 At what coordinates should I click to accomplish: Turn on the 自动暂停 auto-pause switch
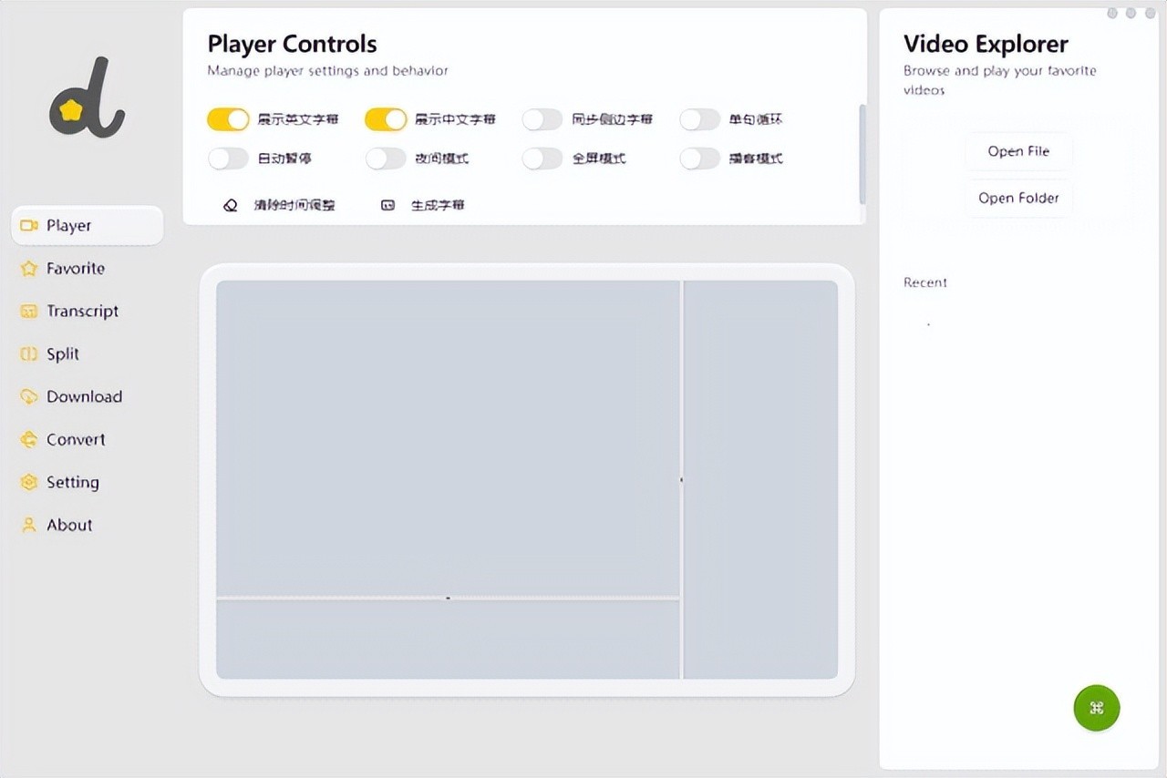pyautogui.click(x=227, y=159)
